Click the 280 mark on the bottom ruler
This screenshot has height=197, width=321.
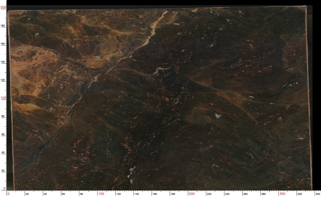[264, 194]
